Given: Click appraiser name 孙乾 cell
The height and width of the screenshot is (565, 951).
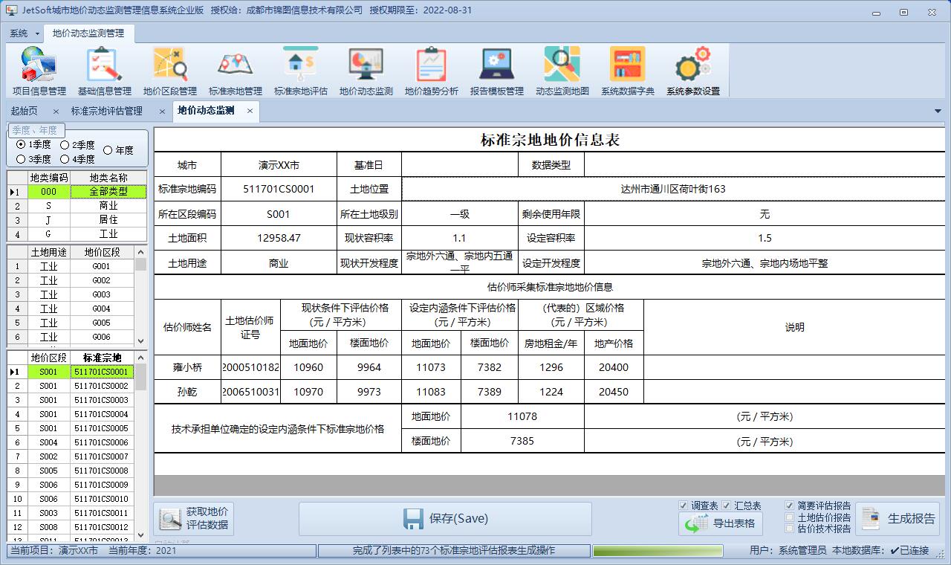Looking at the screenshot, I should coord(187,392).
